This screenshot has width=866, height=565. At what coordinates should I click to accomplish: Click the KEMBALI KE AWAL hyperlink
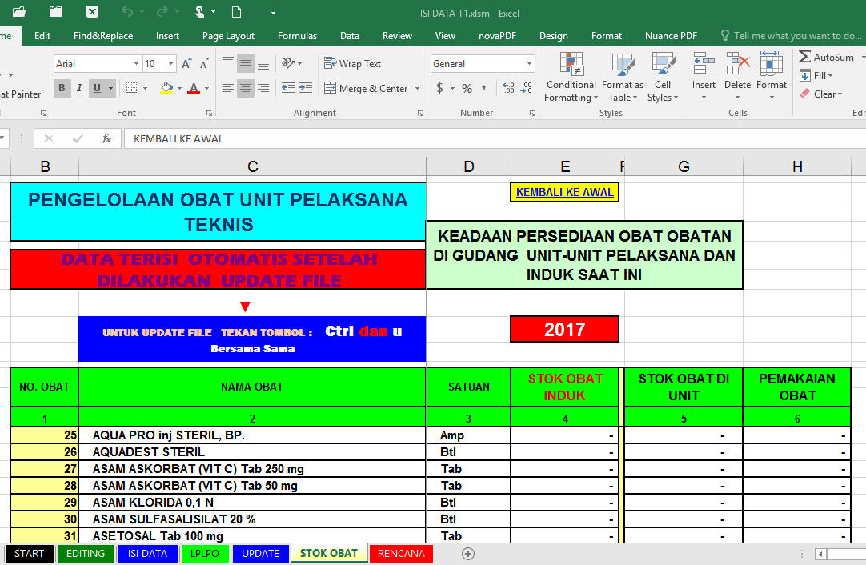[564, 192]
